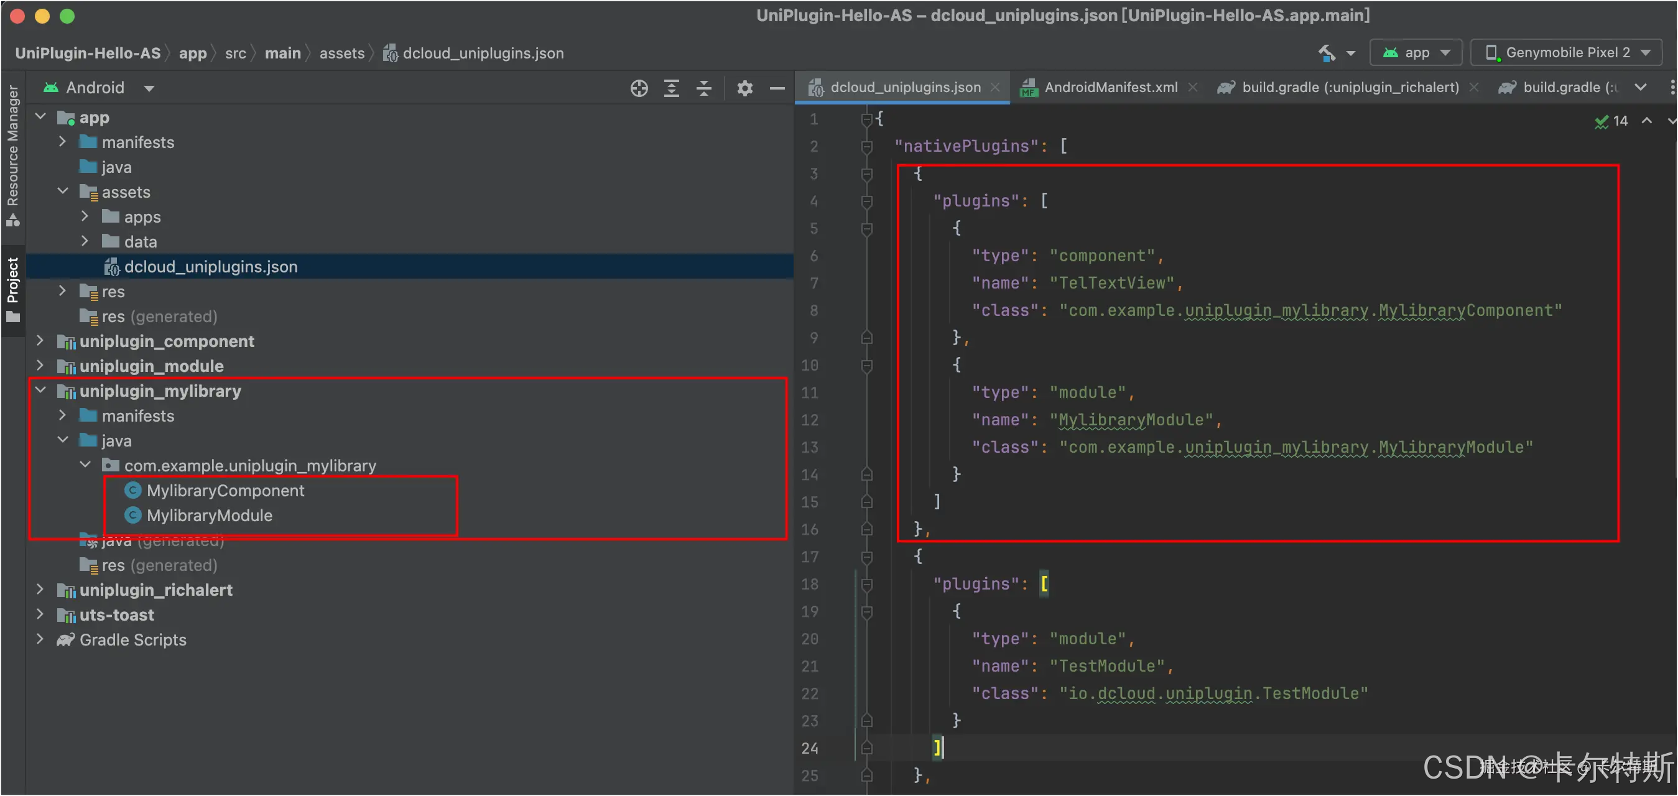Click UniPlugin-Hello-AS breadcrumb
The height and width of the screenshot is (796, 1678).
[88, 53]
